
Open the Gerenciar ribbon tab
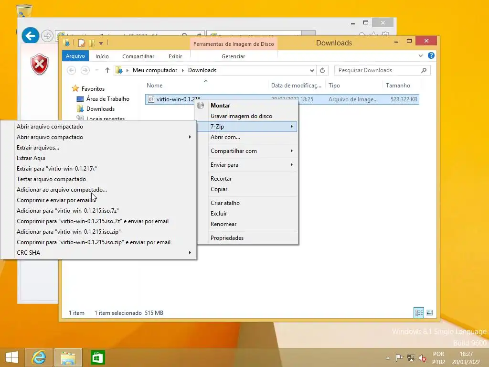tap(233, 56)
